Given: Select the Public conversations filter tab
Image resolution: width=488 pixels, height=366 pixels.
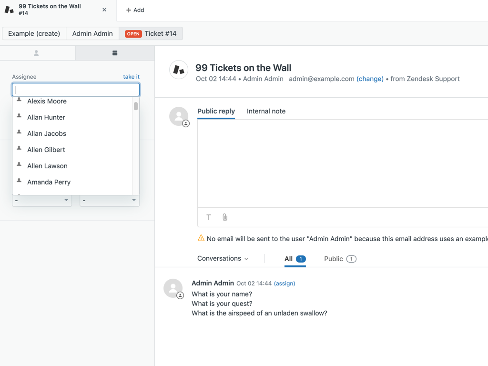Looking at the screenshot, I should click(340, 259).
